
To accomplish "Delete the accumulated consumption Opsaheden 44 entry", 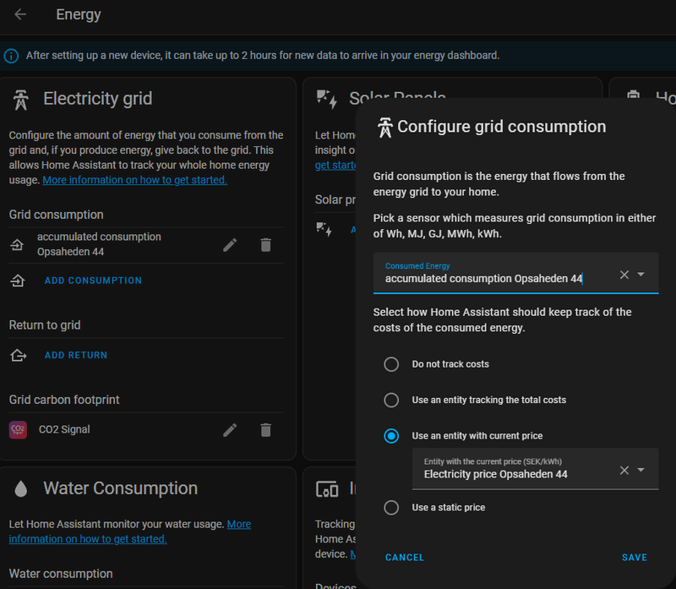I will pos(265,245).
